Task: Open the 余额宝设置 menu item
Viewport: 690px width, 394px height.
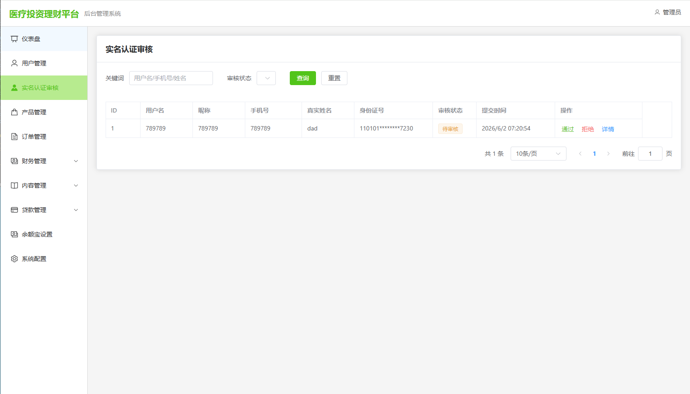Action: point(44,234)
